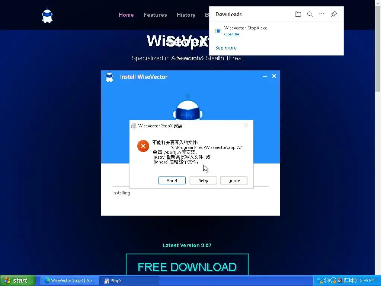Viewport: 381px width, 286px height.
Task: Click the website robot logo in header
Action: pyautogui.click(x=47, y=16)
